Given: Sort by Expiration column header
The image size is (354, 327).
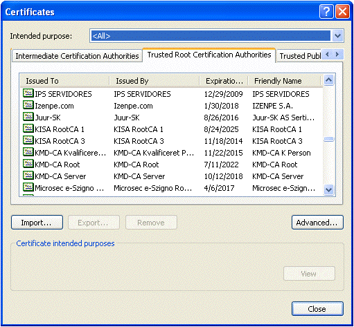Looking at the screenshot, I should (x=224, y=81).
